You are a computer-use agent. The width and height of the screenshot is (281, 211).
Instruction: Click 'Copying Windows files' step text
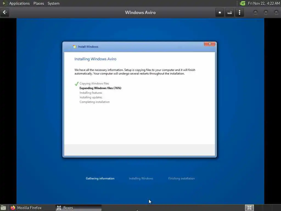(94, 84)
